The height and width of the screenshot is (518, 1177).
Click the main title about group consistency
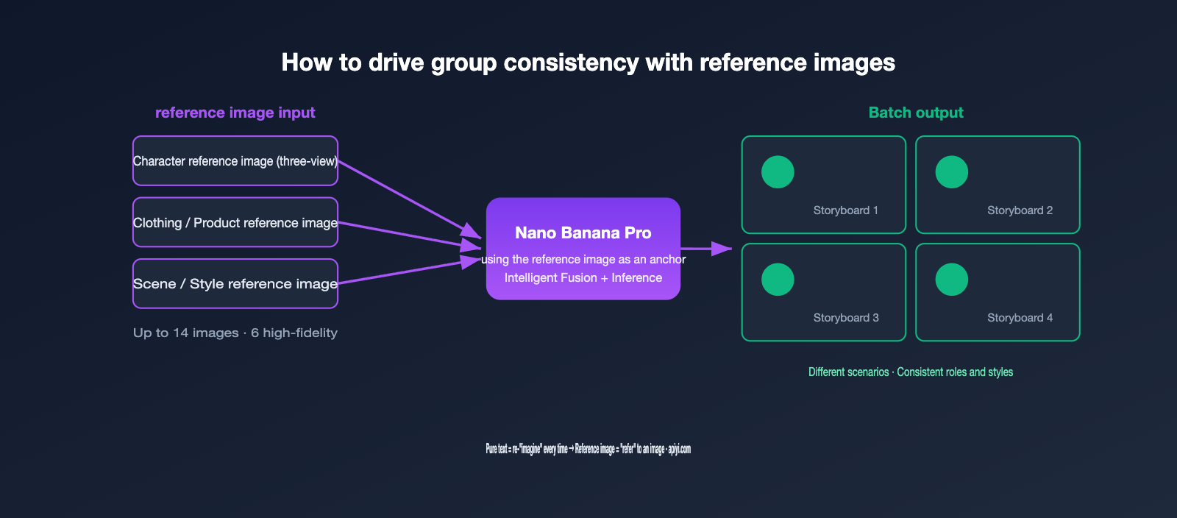588,63
